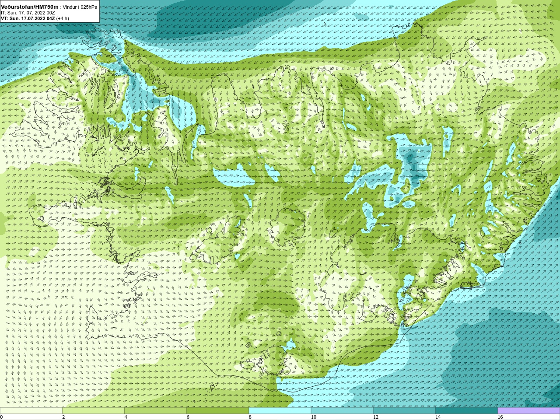Click the lavender legend swatch above 16
The image size is (560, 420).
click(529, 410)
